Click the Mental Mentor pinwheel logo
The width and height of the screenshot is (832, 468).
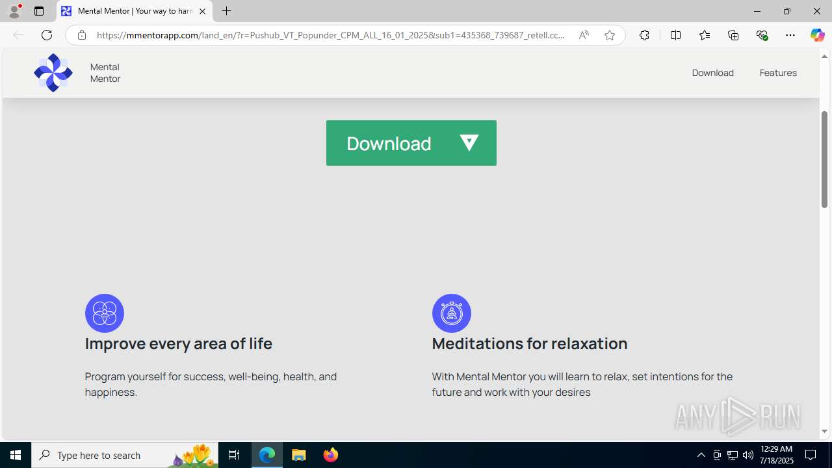[x=53, y=73]
